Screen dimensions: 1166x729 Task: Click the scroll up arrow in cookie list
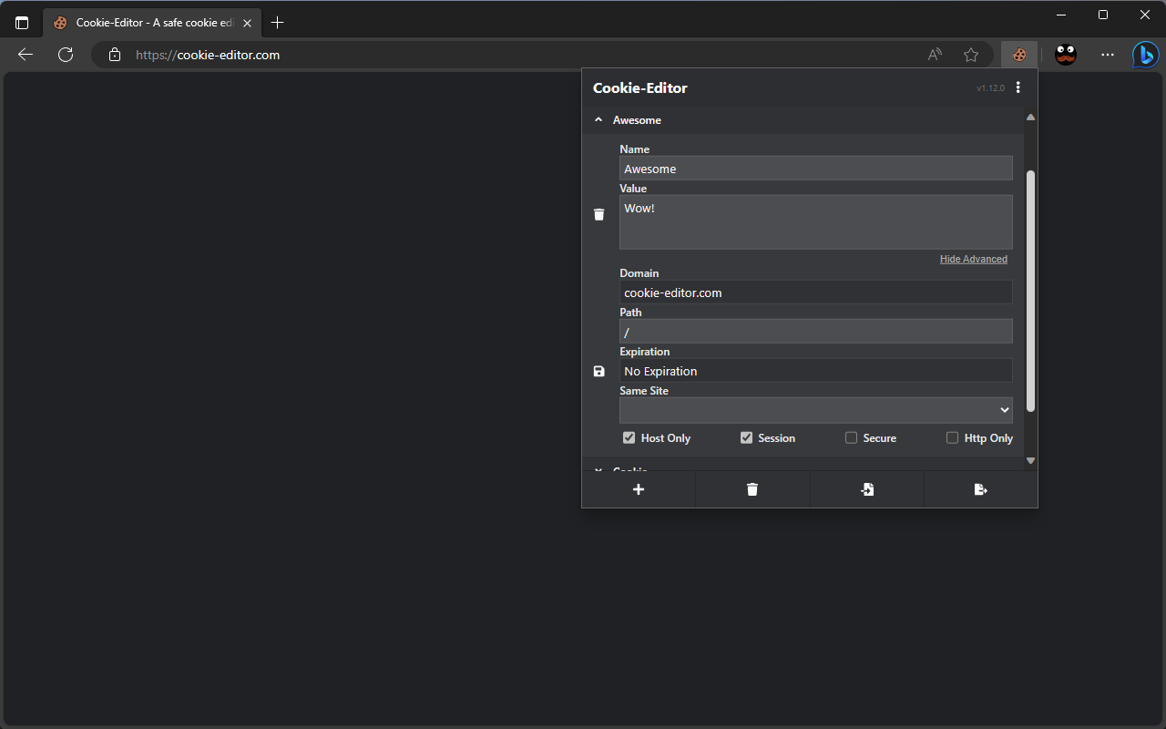click(1030, 118)
